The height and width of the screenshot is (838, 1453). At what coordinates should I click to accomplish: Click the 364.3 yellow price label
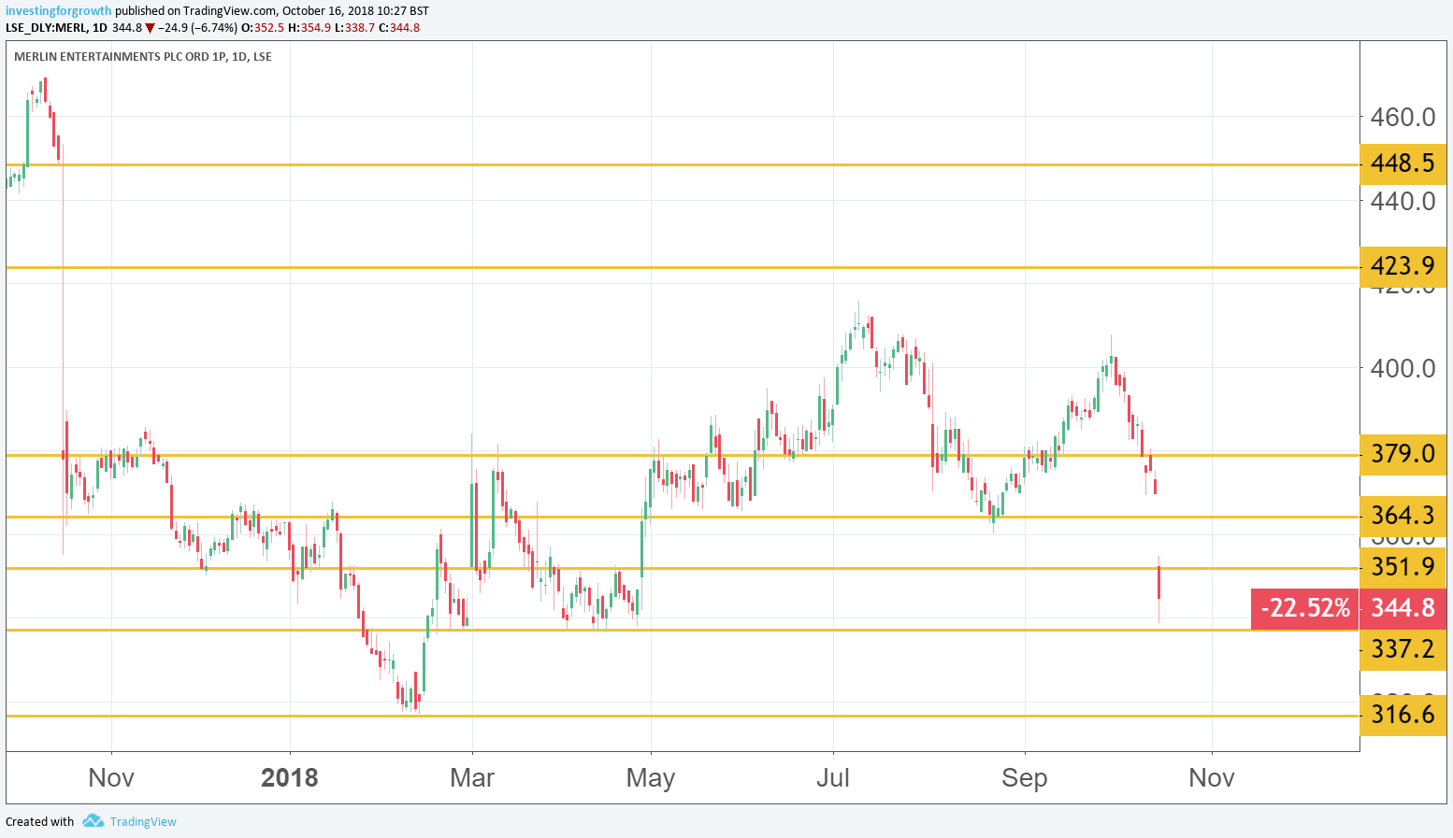tap(1403, 516)
